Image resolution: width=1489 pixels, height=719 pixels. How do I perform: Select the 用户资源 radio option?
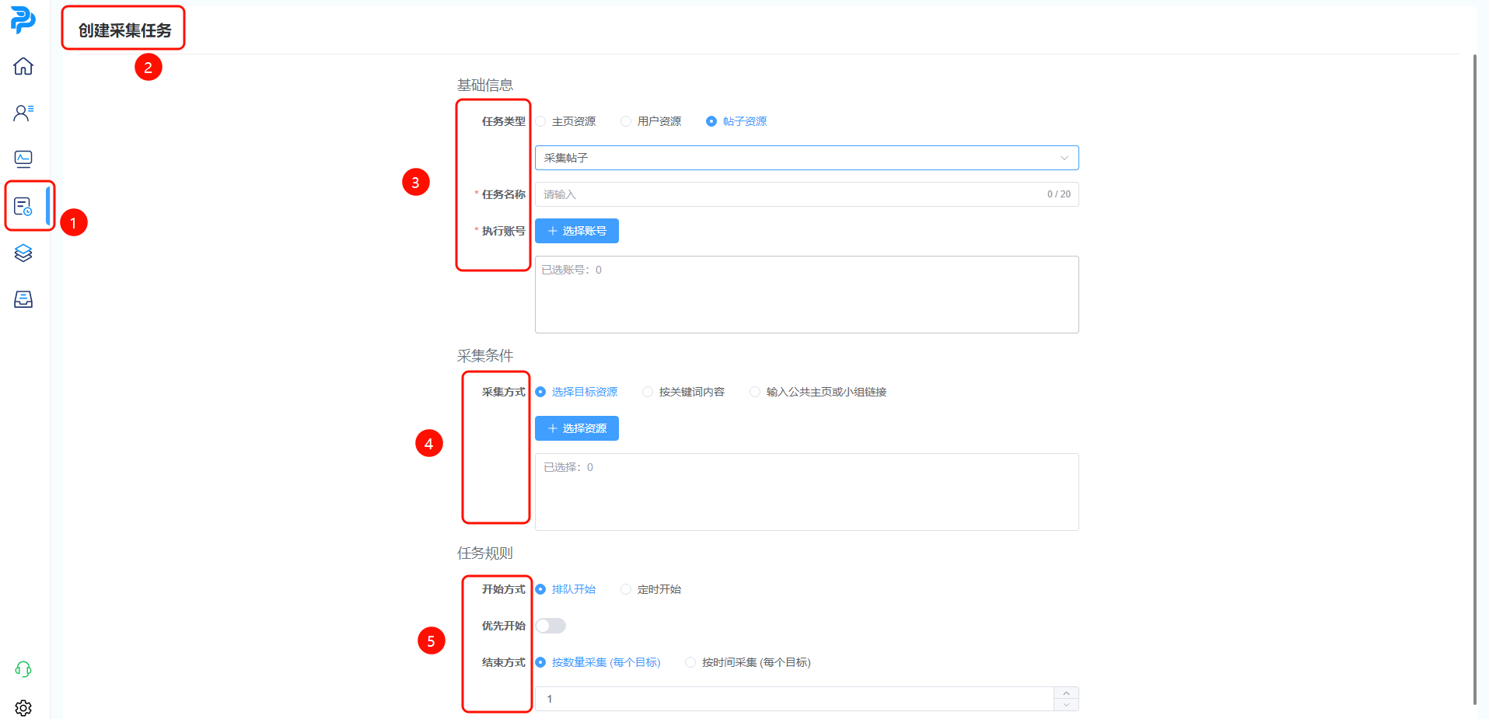[x=626, y=121]
